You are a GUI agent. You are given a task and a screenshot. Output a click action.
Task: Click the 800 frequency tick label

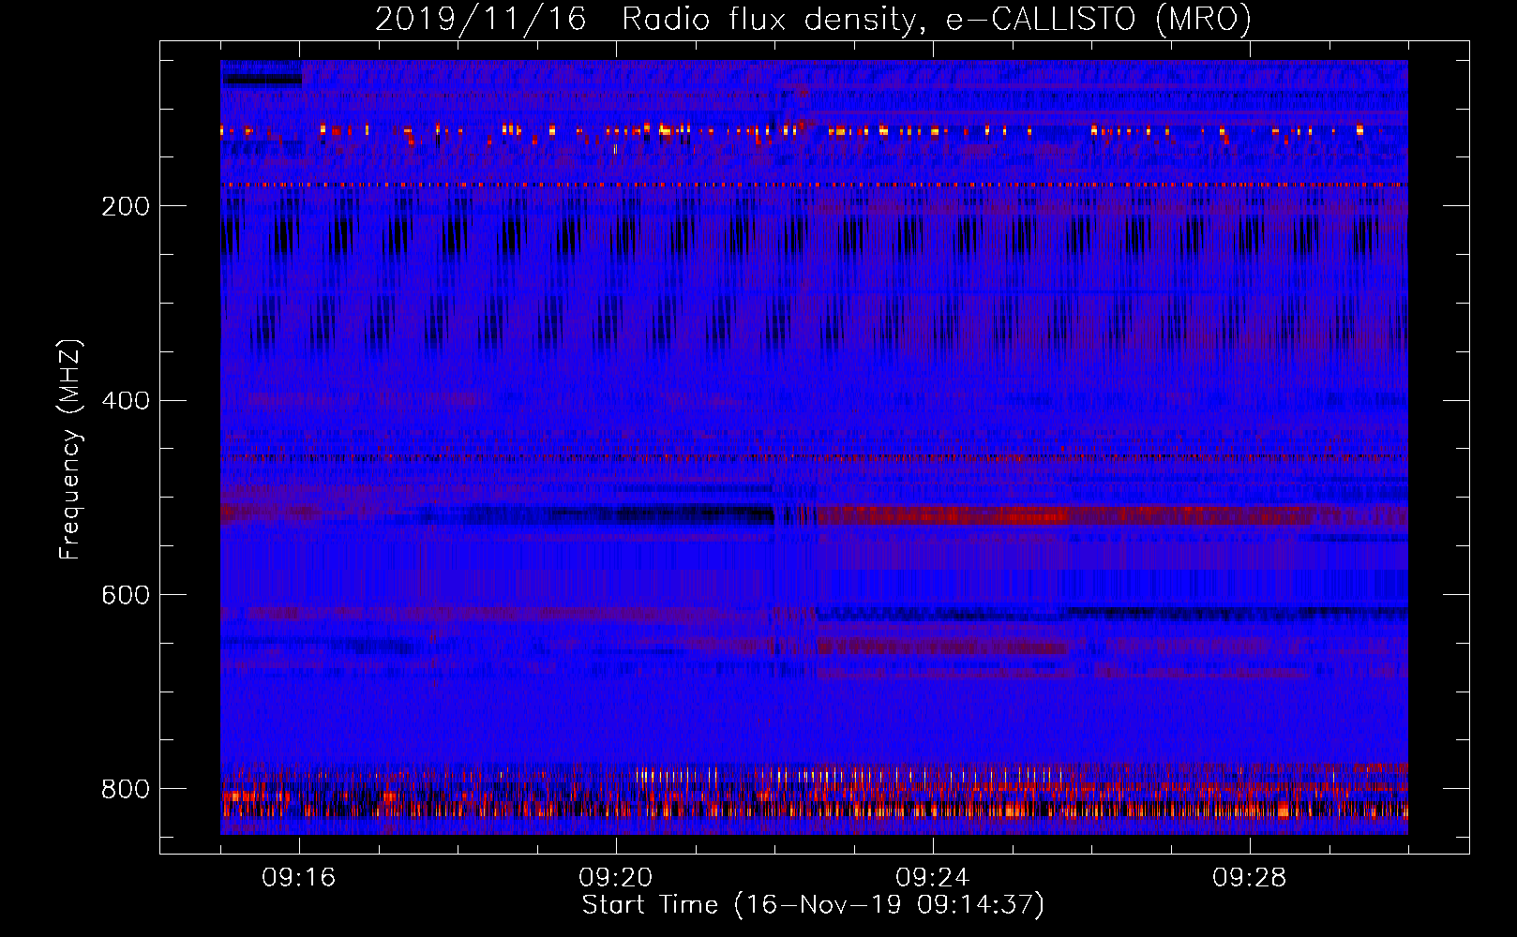(126, 789)
